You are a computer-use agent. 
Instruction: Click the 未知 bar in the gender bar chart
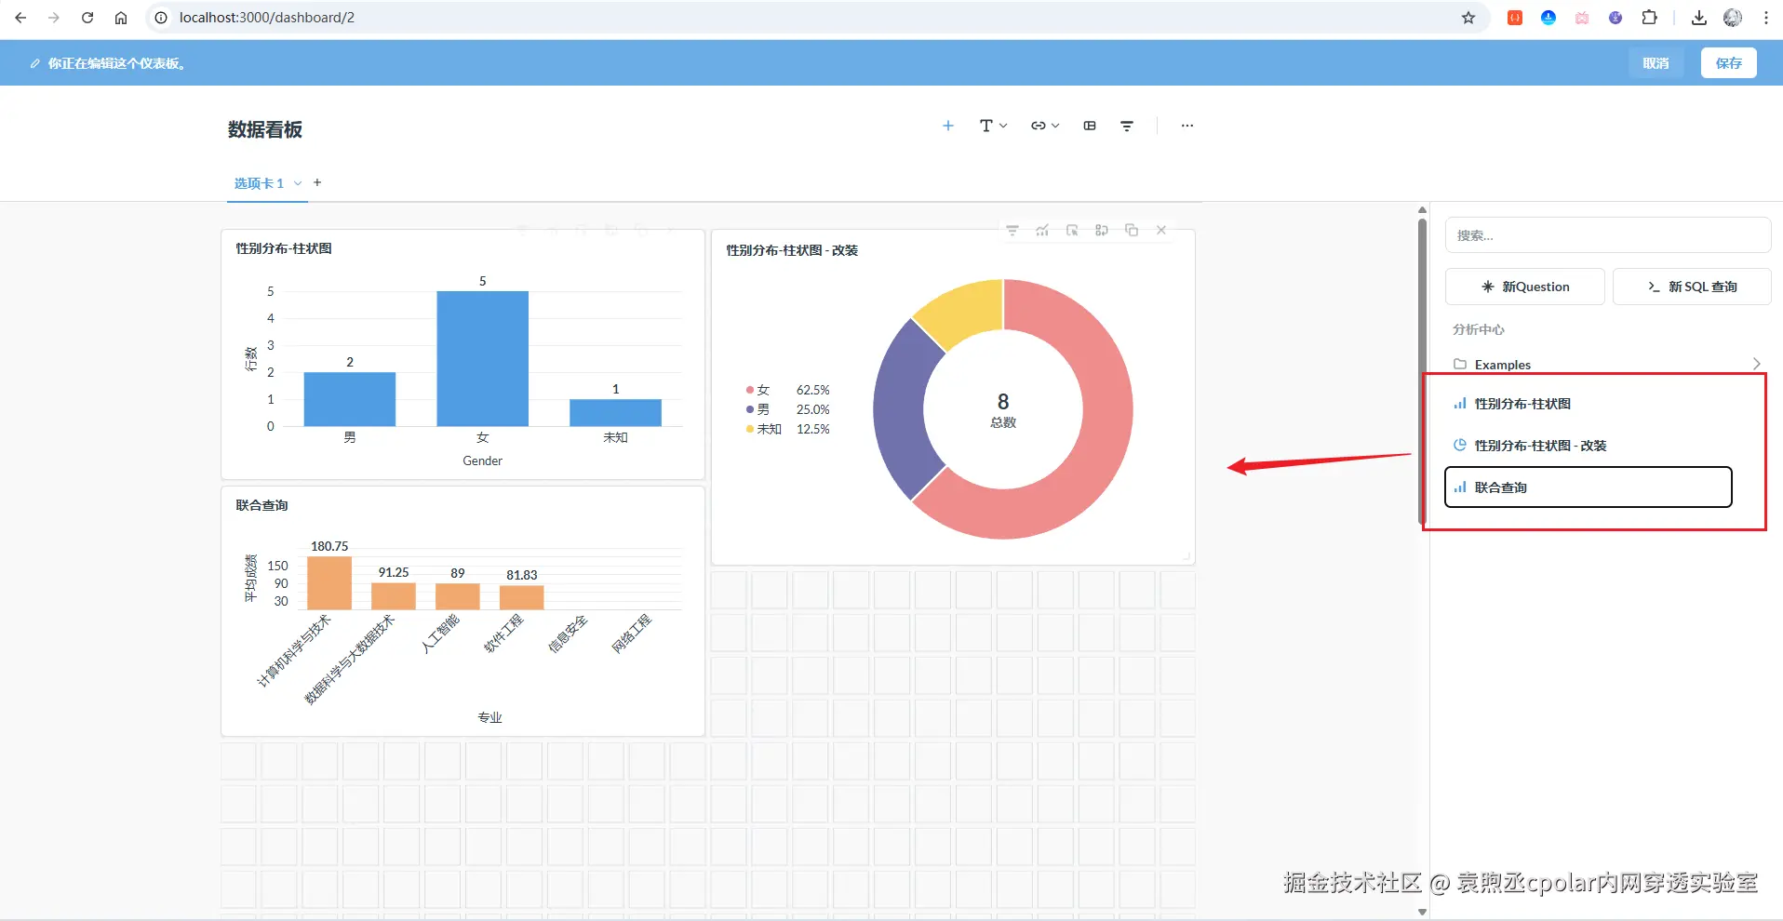pyautogui.click(x=616, y=413)
